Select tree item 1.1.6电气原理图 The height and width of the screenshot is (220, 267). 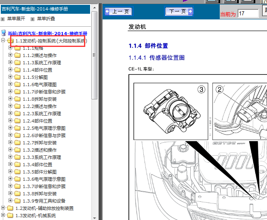pos(40,85)
